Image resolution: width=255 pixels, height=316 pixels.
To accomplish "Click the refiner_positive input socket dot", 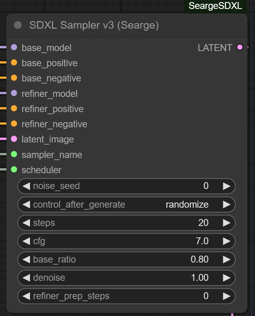I will click(14, 108).
